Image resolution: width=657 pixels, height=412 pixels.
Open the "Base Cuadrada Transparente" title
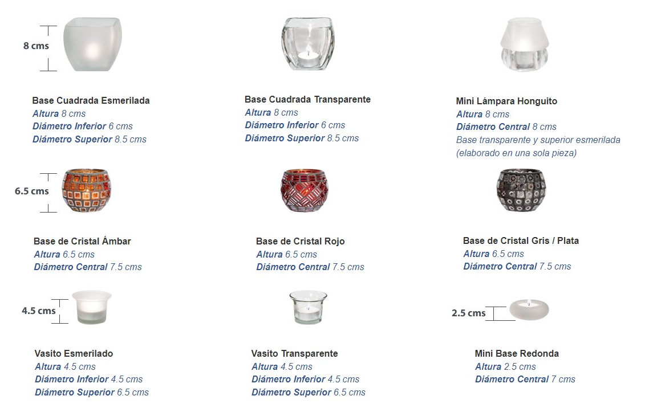(307, 99)
